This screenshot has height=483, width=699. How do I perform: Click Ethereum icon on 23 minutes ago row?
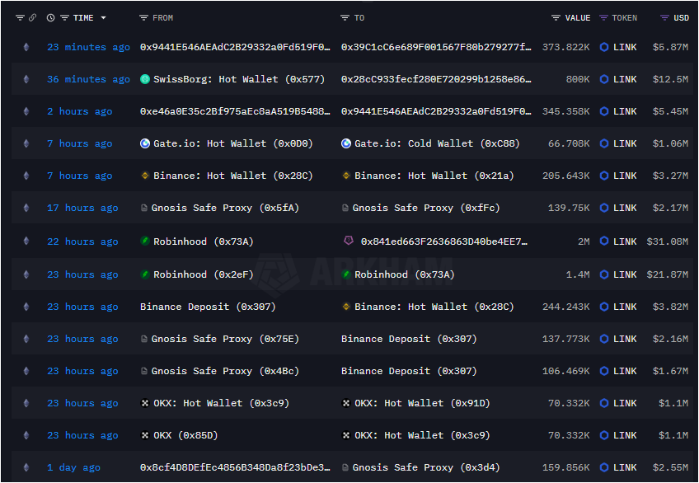click(26, 47)
